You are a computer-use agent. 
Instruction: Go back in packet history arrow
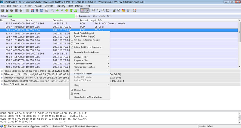pyautogui.click(x=57, y=10)
